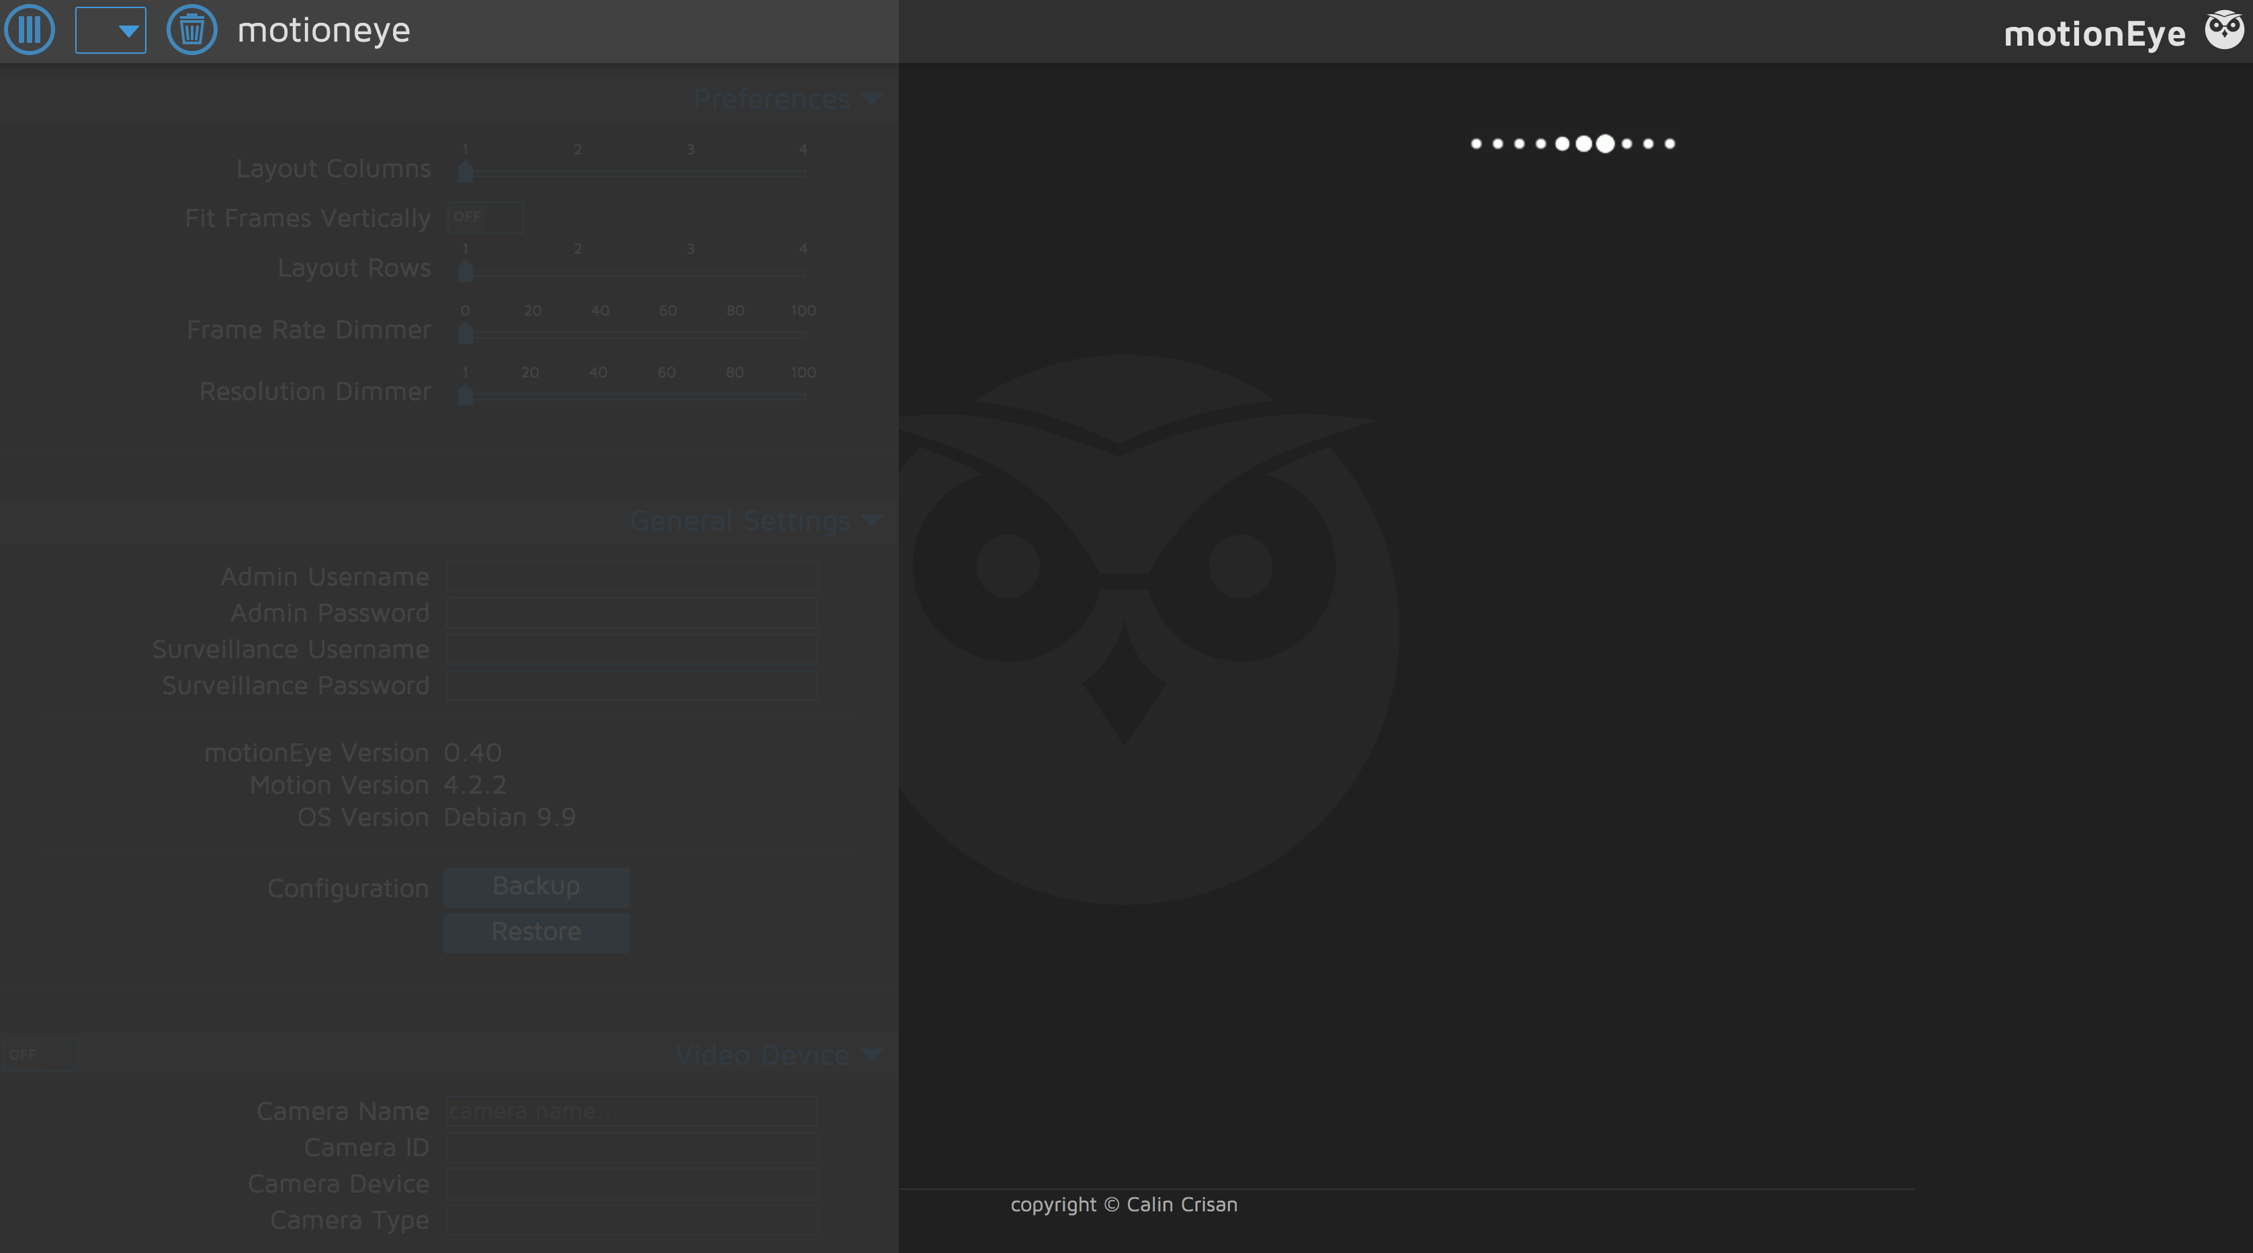Enable the Video Device camera toggle
Screen dimensions: 2253x1253
coord(40,1054)
